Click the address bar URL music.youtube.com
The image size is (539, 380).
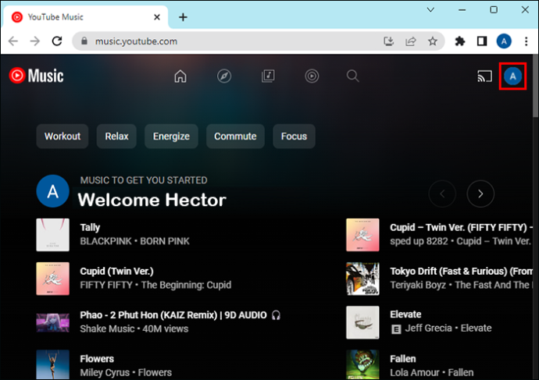pyautogui.click(x=136, y=41)
